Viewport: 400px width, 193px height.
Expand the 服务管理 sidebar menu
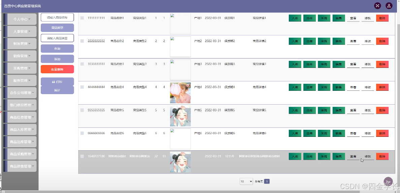pyautogui.click(x=22, y=80)
